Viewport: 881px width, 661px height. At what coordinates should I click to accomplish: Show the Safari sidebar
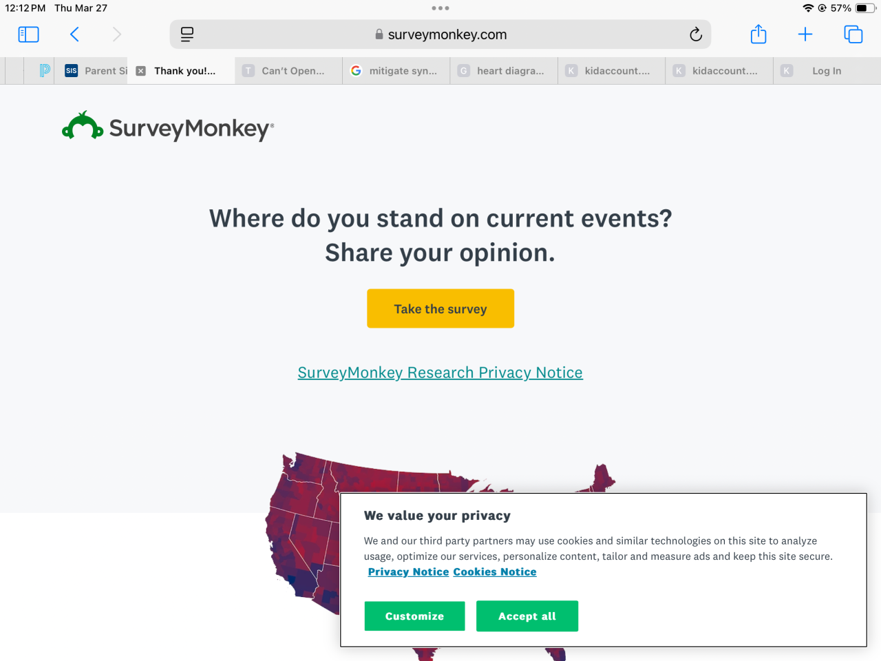pyautogui.click(x=28, y=34)
